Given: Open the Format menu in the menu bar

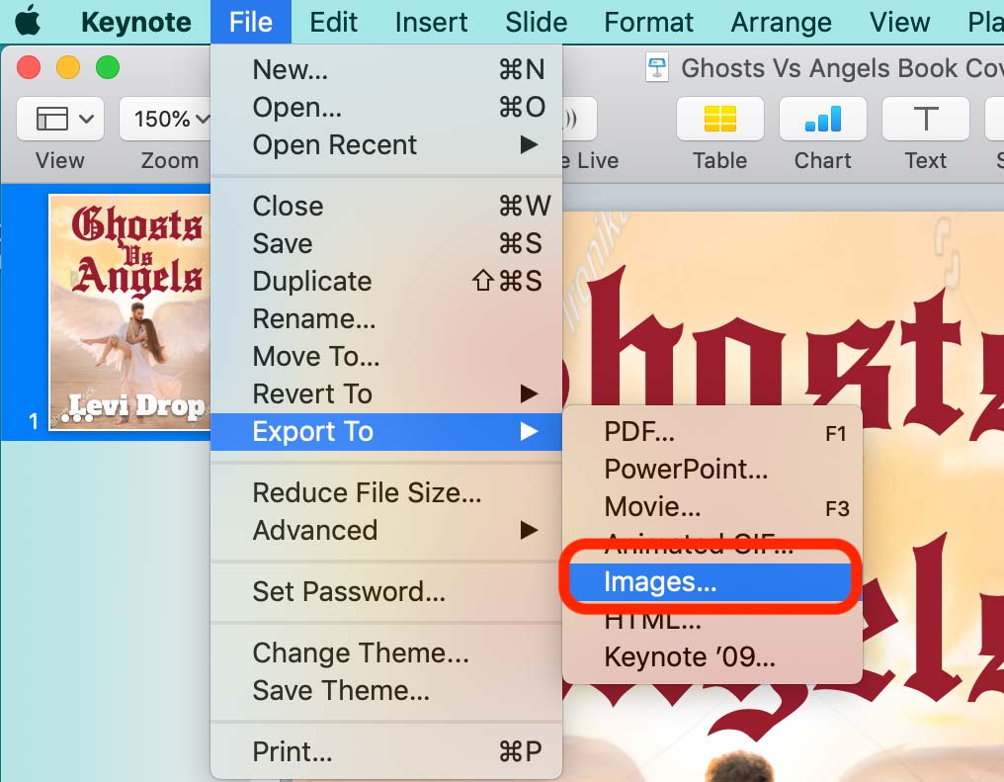Looking at the screenshot, I should coord(648,22).
